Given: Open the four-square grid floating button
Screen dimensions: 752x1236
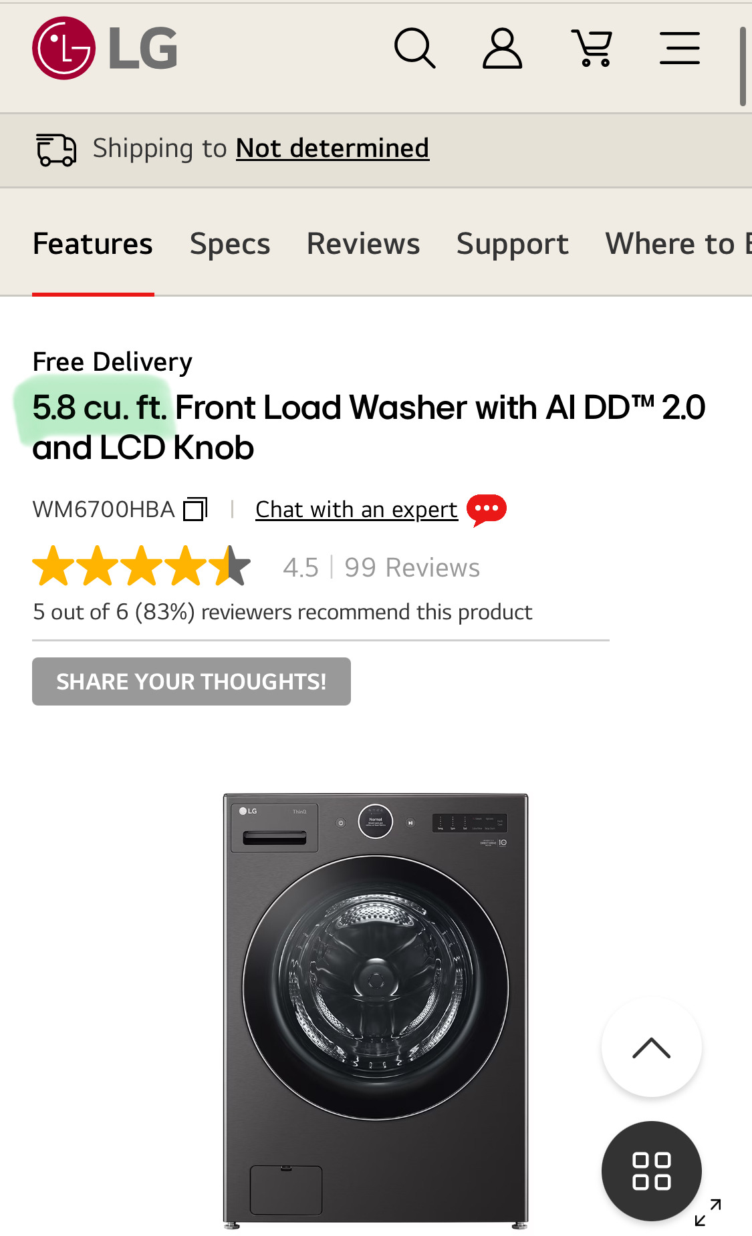Looking at the screenshot, I should pyautogui.click(x=651, y=1171).
